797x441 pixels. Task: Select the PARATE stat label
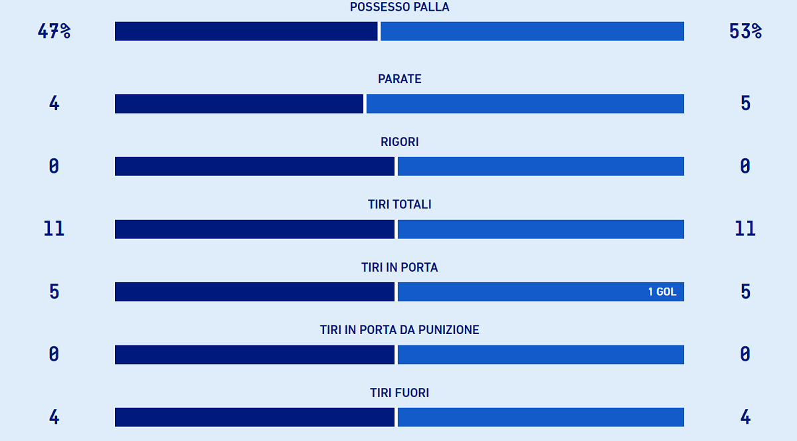pyautogui.click(x=399, y=79)
